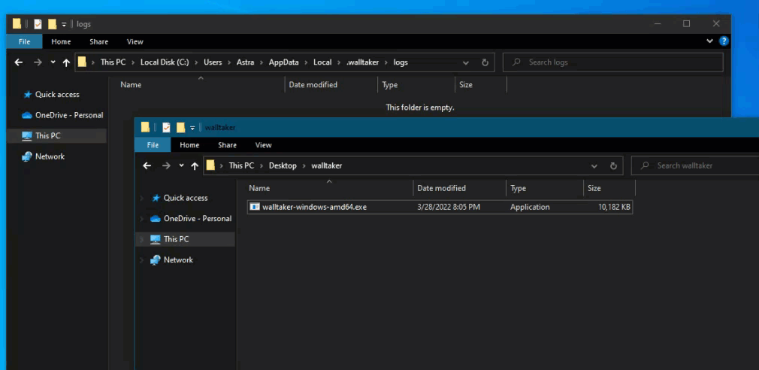This screenshot has height=370, width=759.
Task: Go up one folder level in the walltaker window
Action: [195, 165]
